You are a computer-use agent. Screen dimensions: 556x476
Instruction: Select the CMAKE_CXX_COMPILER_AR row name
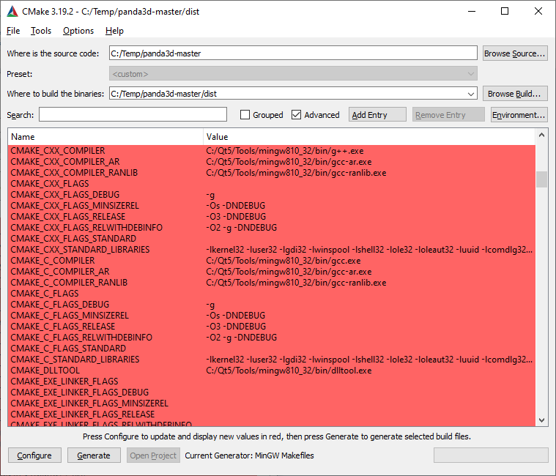click(x=65, y=162)
